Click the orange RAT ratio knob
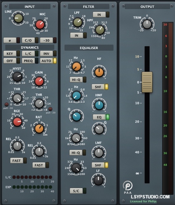This screenshot has width=175, height=205. (39, 129)
